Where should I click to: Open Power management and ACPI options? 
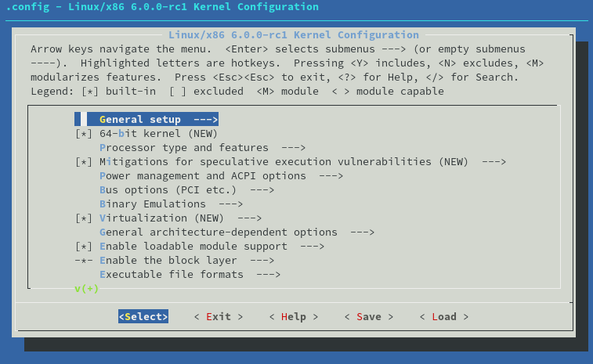tap(221, 176)
